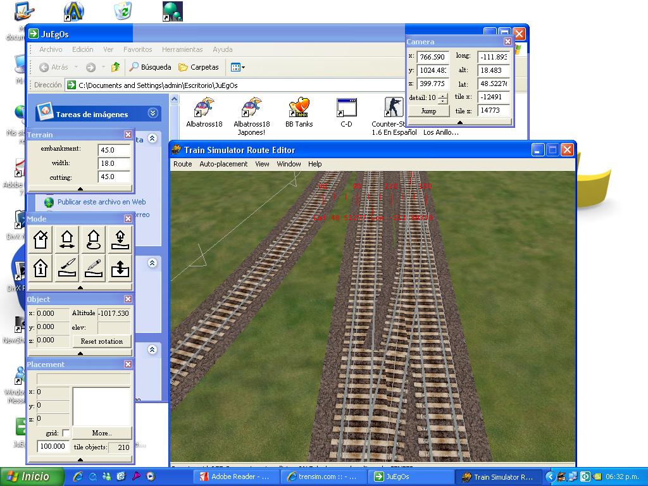Collapse the Tareas de imágenes section
This screenshot has width=648, height=486.
(x=153, y=113)
